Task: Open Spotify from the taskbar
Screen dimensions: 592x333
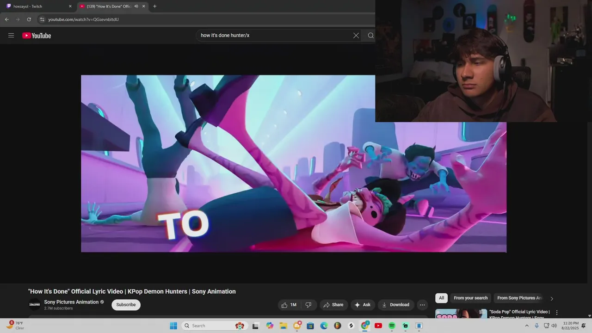Action: click(392, 326)
